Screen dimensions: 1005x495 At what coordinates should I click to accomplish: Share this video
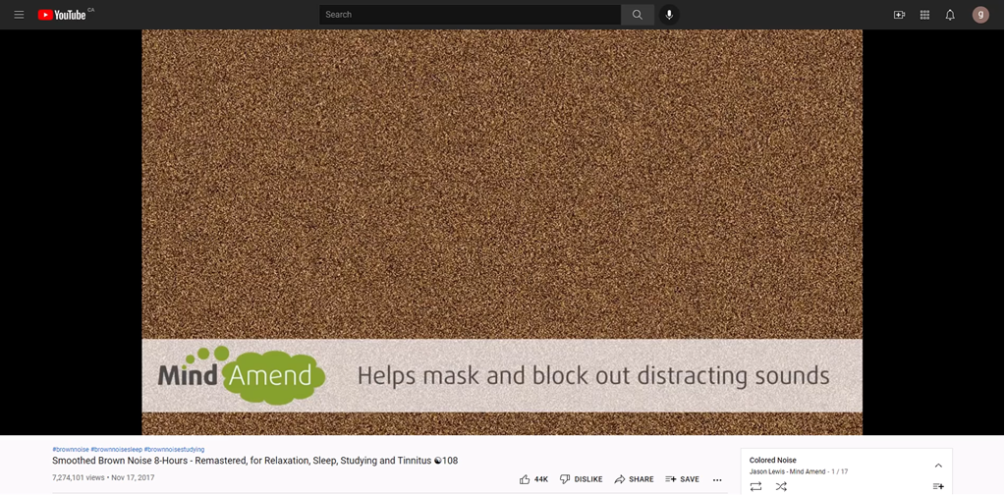(x=634, y=479)
